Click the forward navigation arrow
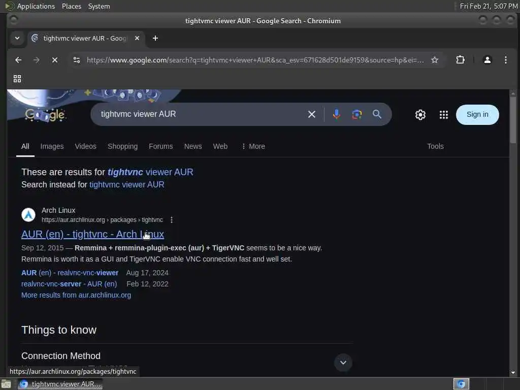This screenshot has width=520, height=390. (37, 60)
